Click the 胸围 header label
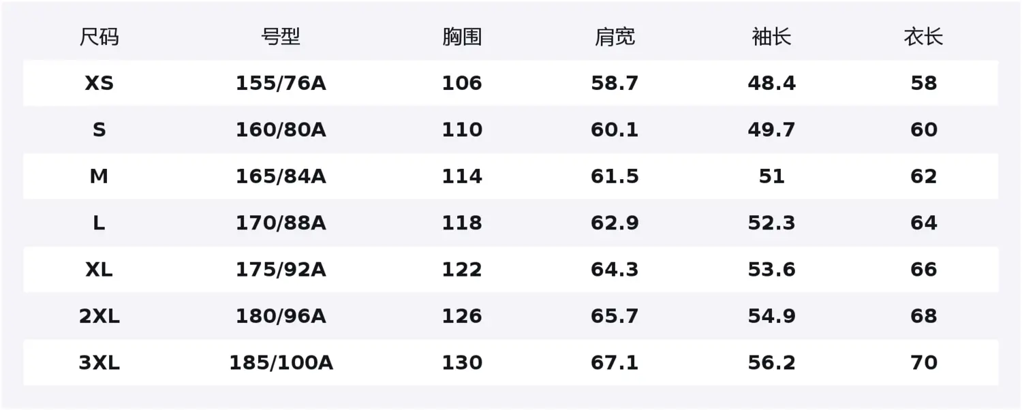1022x410 pixels. pos(462,37)
